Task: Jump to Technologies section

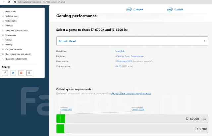Action: pyautogui.click(x=11, y=21)
